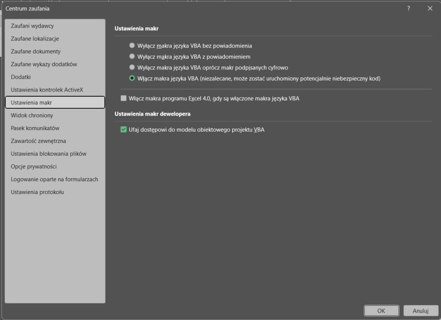Image resolution: width=441 pixels, height=320 pixels.
Task: Open Opcje prywatności
Action: click(34, 166)
